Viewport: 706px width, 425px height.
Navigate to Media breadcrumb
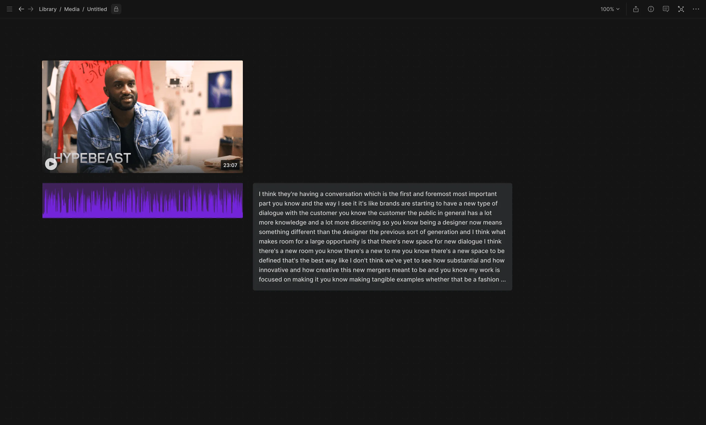point(72,9)
